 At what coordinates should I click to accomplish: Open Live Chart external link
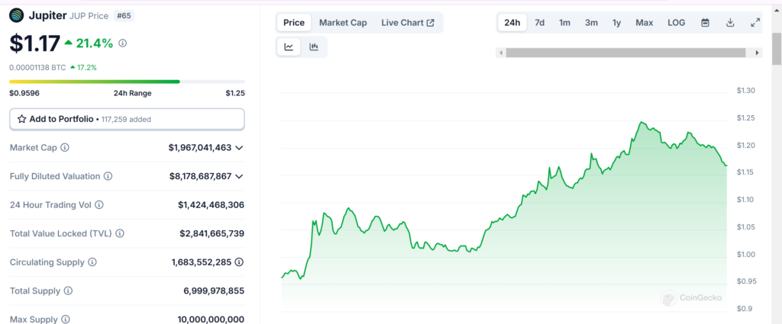(x=408, y=23)
